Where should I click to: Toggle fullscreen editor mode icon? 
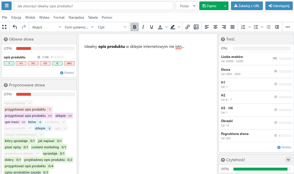pos(4,27)
